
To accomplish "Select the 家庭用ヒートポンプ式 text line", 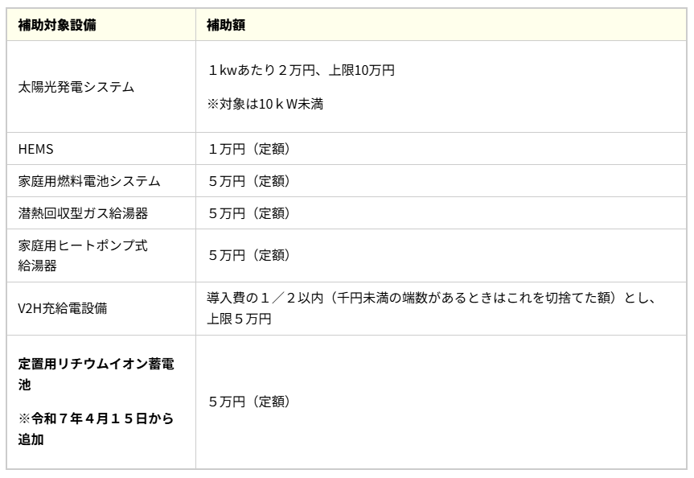I will pyautogui.click(x=83, y=247).
